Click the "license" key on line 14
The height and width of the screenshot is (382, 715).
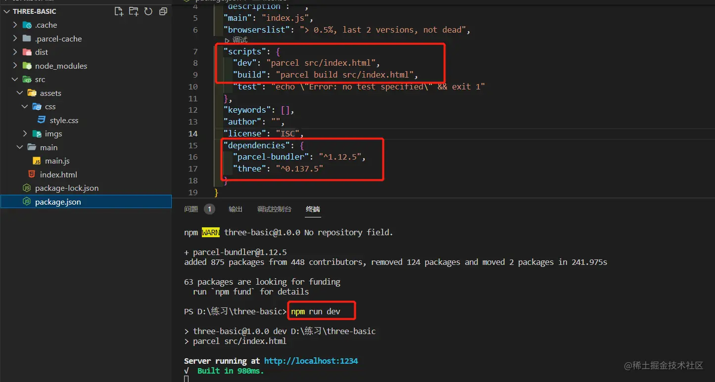(244, 133)
